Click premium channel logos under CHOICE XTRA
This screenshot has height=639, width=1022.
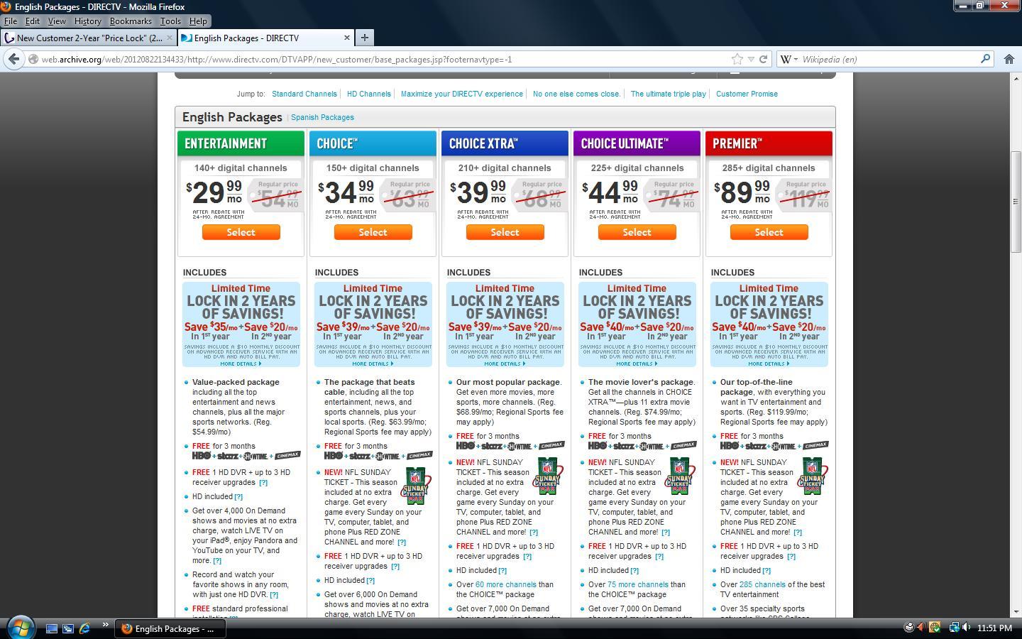click(510, 446)
